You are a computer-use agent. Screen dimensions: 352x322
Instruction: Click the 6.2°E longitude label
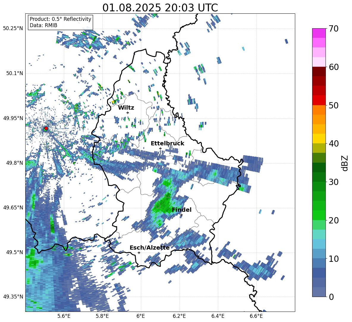[179, 316]
